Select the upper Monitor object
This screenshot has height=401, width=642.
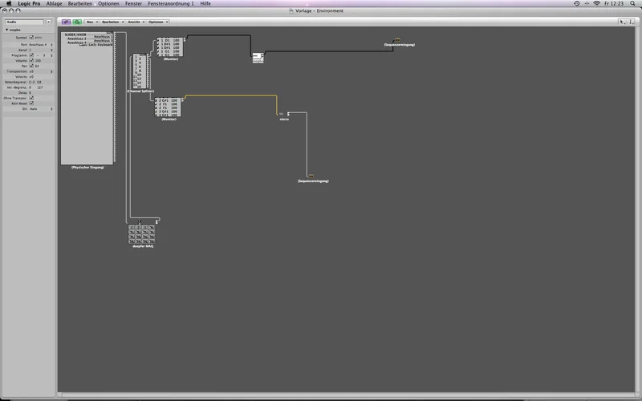(x=169, y=47)
